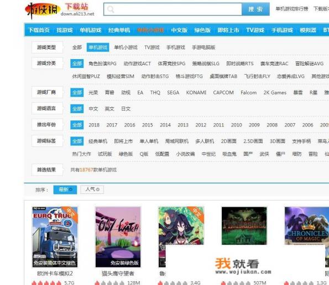The image size is (329, 285).
Task: Open Chronicles of Magic game cover
Action: (307, 226)
